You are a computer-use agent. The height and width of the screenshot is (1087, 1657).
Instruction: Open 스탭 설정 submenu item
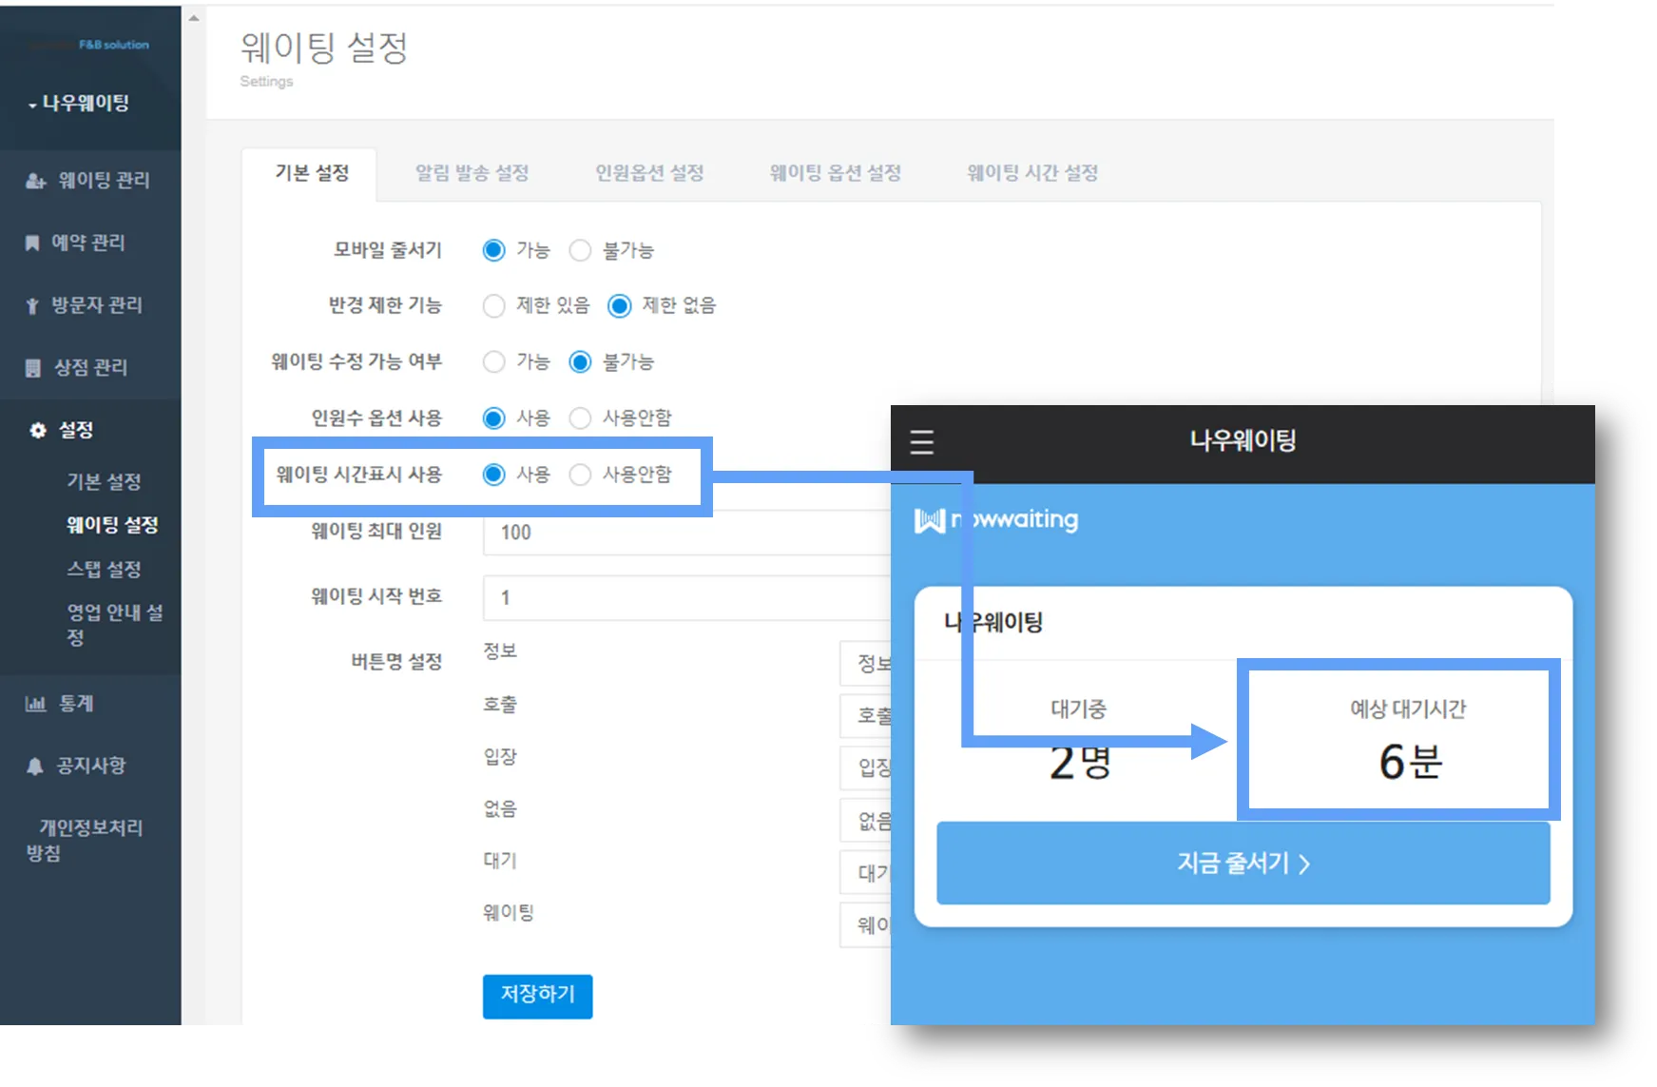coord(104,570)
